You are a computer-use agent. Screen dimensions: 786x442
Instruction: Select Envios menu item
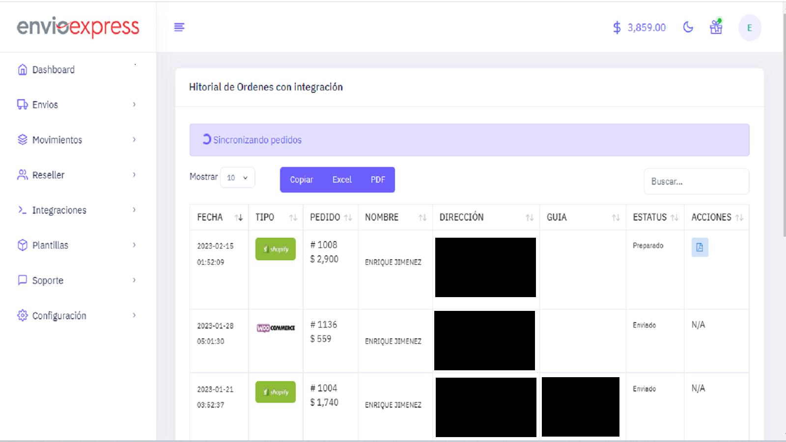click(45, 105)
